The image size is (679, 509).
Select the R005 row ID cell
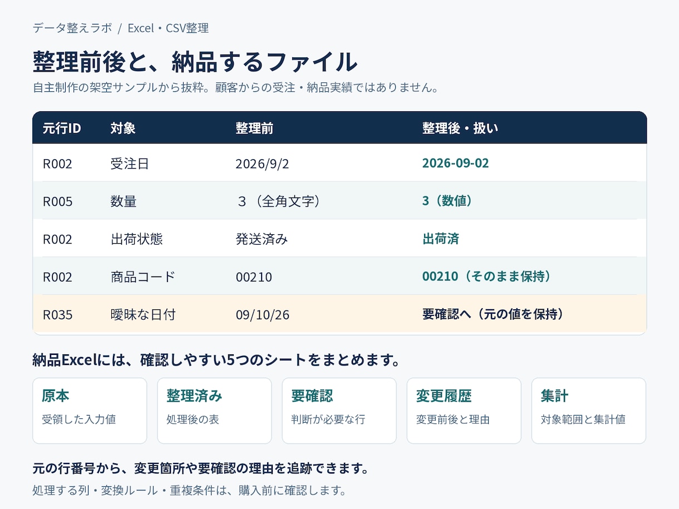coord(57,201)
